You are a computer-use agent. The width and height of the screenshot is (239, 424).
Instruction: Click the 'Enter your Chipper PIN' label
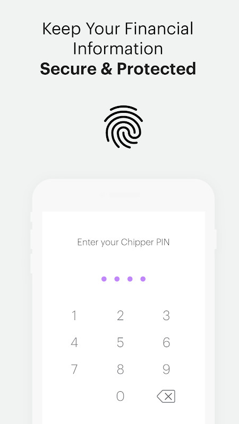[123, 242]
